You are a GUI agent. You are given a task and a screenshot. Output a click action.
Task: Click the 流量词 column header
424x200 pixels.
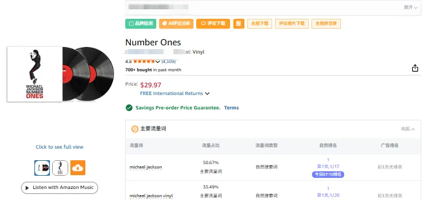pyautogui.click(x=136, y=145)
